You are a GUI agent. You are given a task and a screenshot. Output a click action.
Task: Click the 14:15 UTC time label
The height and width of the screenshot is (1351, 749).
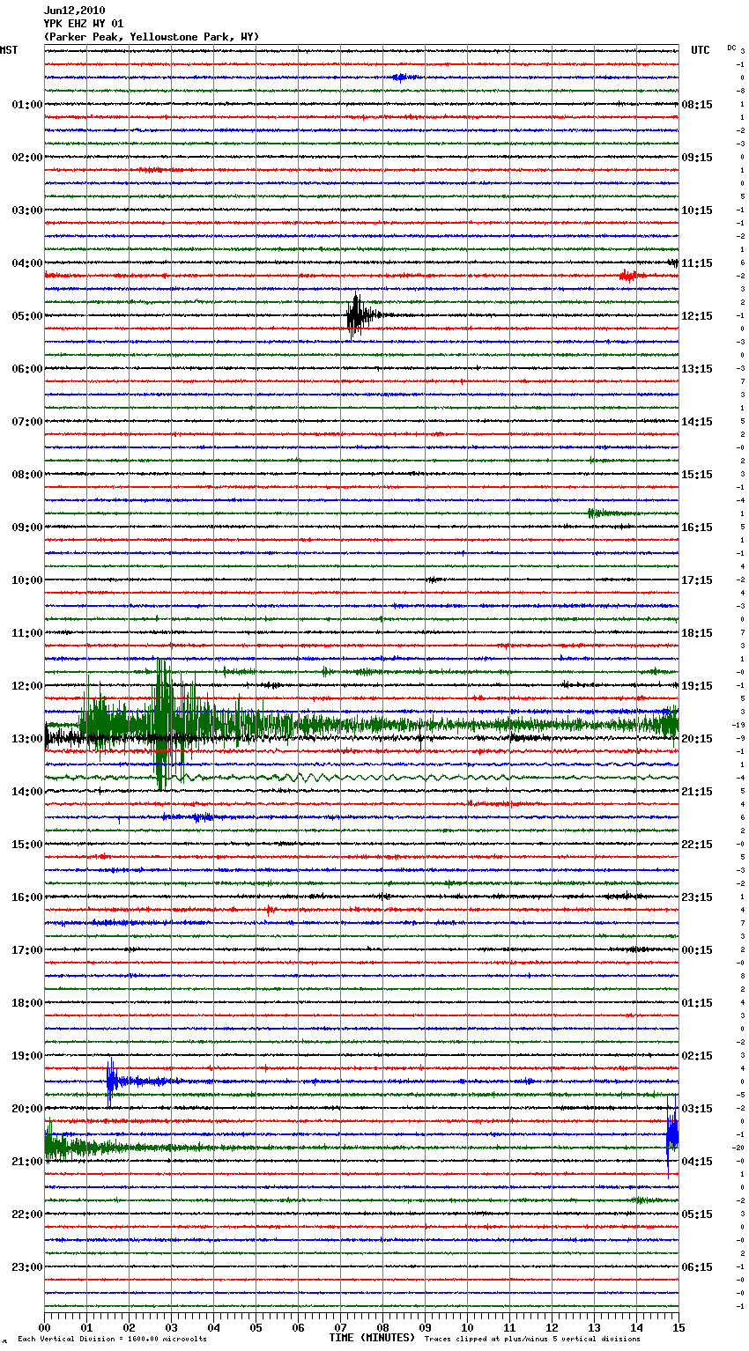point(697,422)
